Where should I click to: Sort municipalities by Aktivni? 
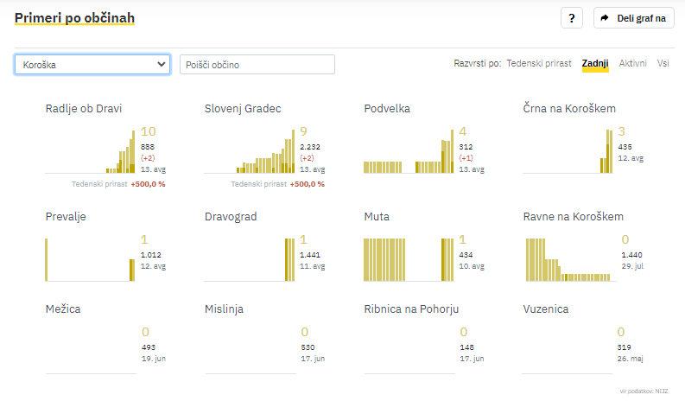(632, 63)
